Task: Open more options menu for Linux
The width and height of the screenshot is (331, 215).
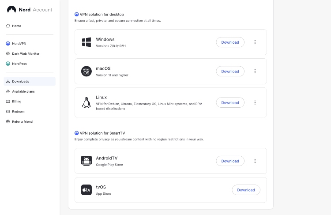Action: [x=255, y=102]
